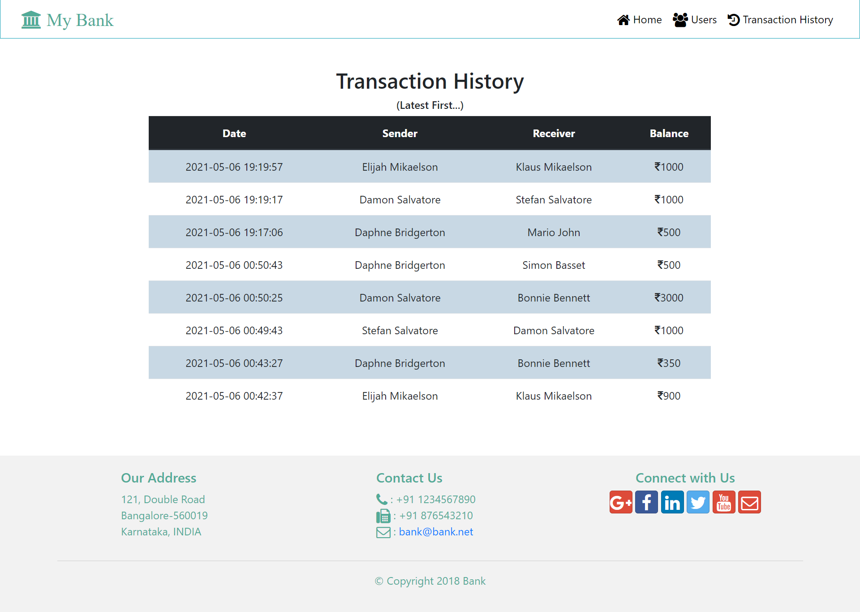
Task: Click the Users group icon
Action: coord(680,20)
